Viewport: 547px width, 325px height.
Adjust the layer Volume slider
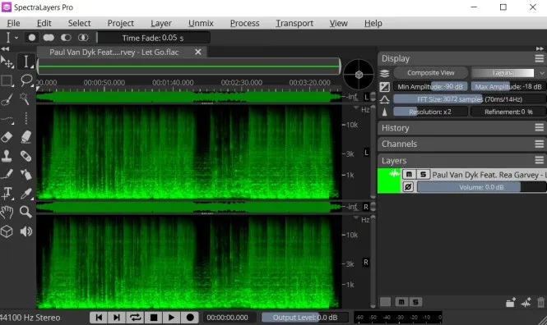point(481,187)
